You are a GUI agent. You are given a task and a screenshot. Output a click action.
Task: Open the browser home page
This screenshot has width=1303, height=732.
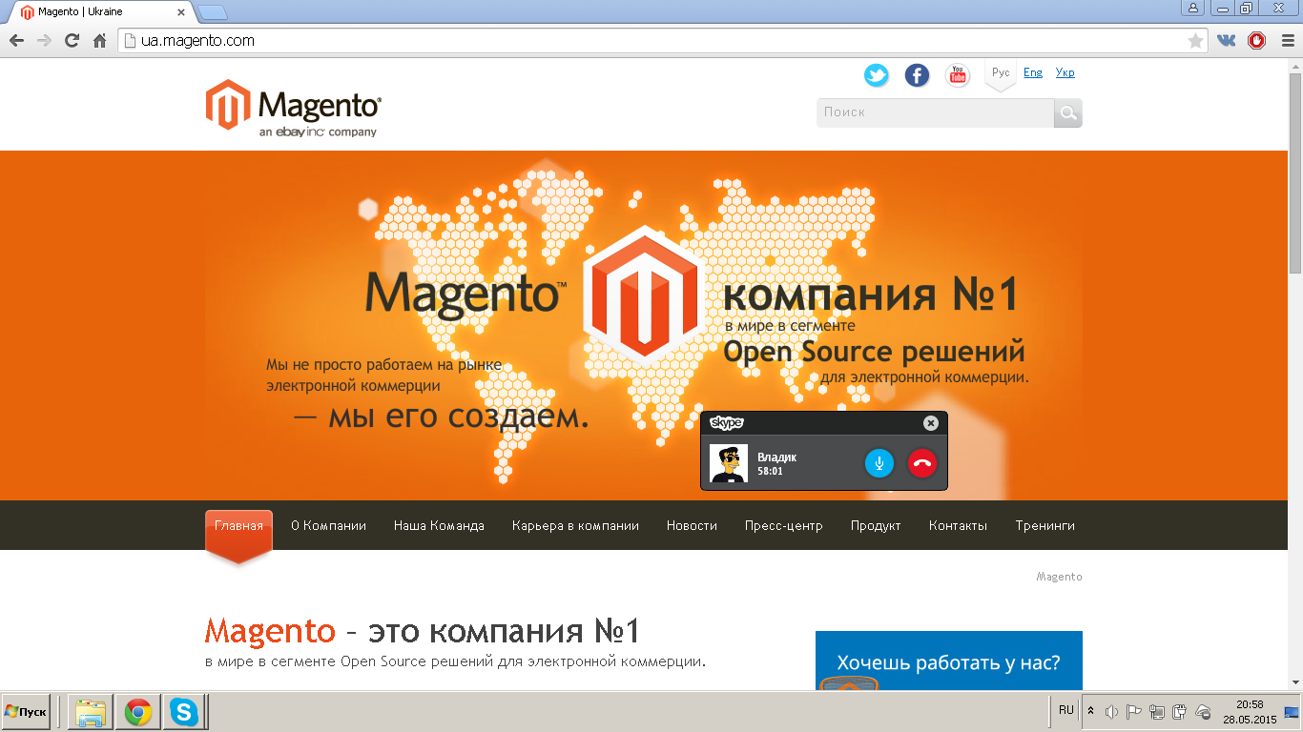pos(99,41)
